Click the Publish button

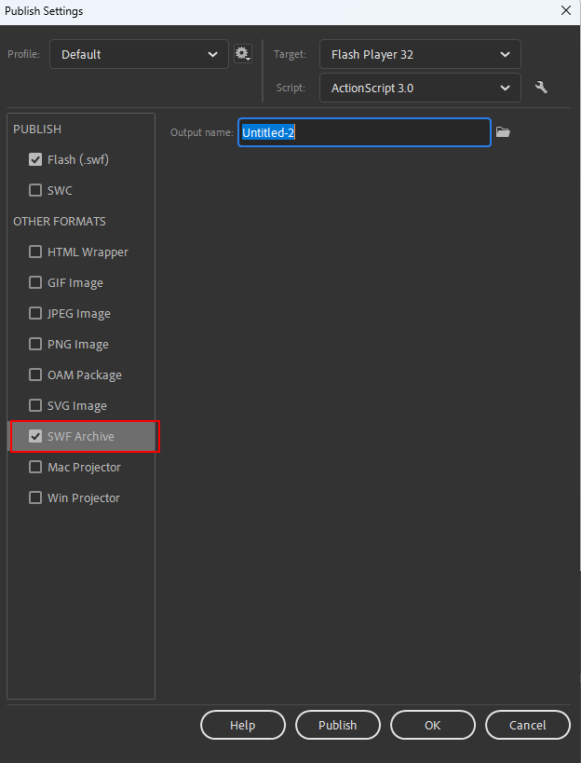(337, 725)
